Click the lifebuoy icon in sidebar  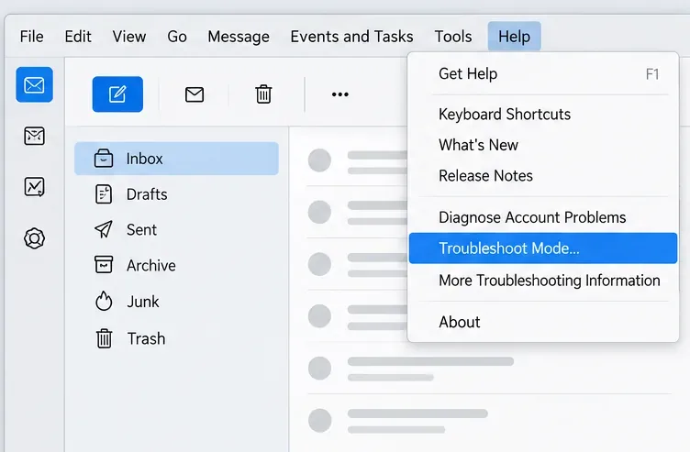coord(34,238)
